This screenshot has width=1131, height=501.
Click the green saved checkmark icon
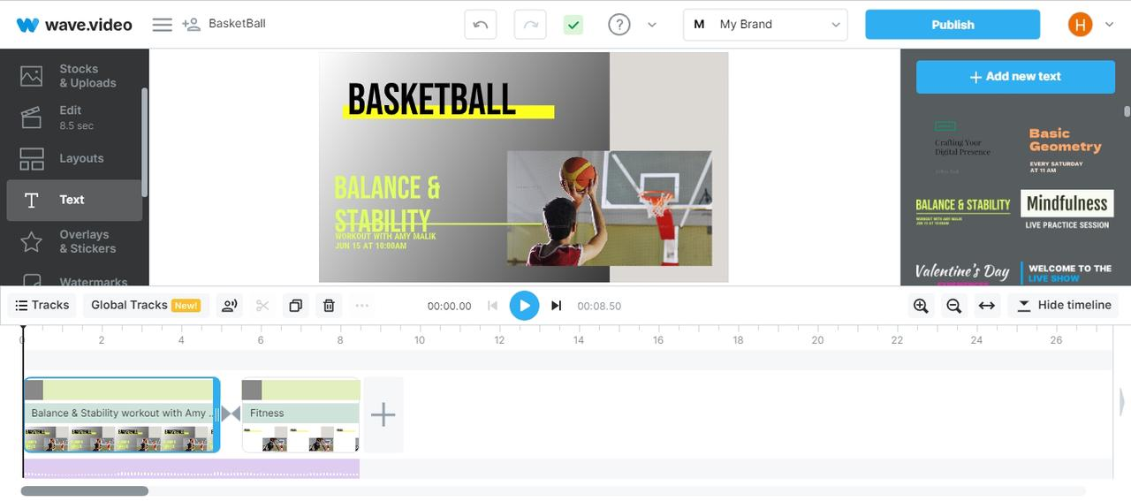[573, 25]
